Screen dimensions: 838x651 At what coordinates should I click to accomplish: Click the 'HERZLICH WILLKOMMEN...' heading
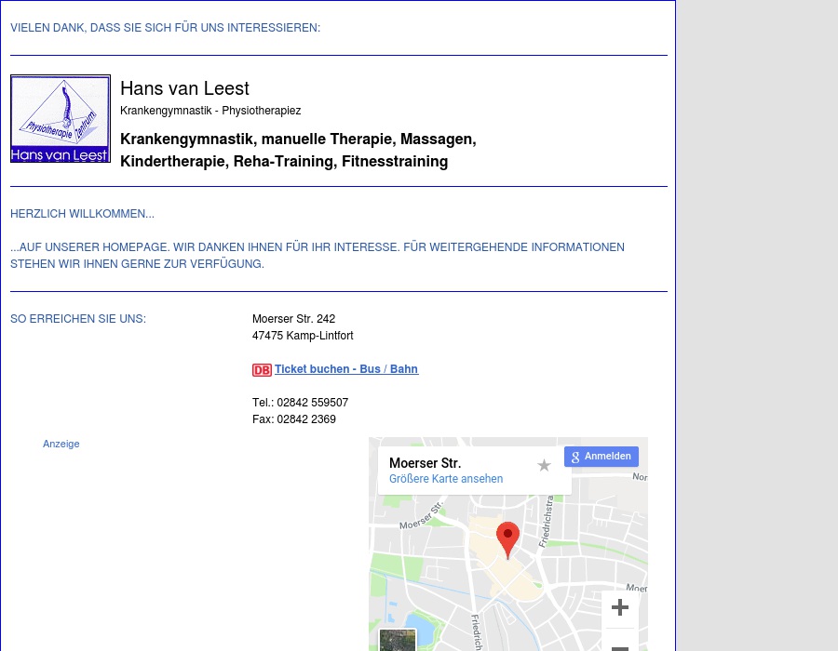[x=82, y=214]
